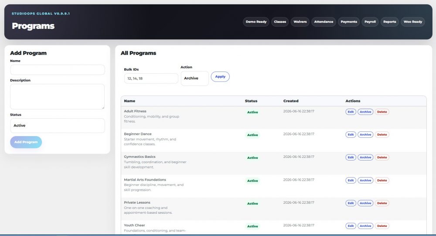Edit the Beginner Dance program
The height and width of the screenshot is (236, 436).
[351, 135]
